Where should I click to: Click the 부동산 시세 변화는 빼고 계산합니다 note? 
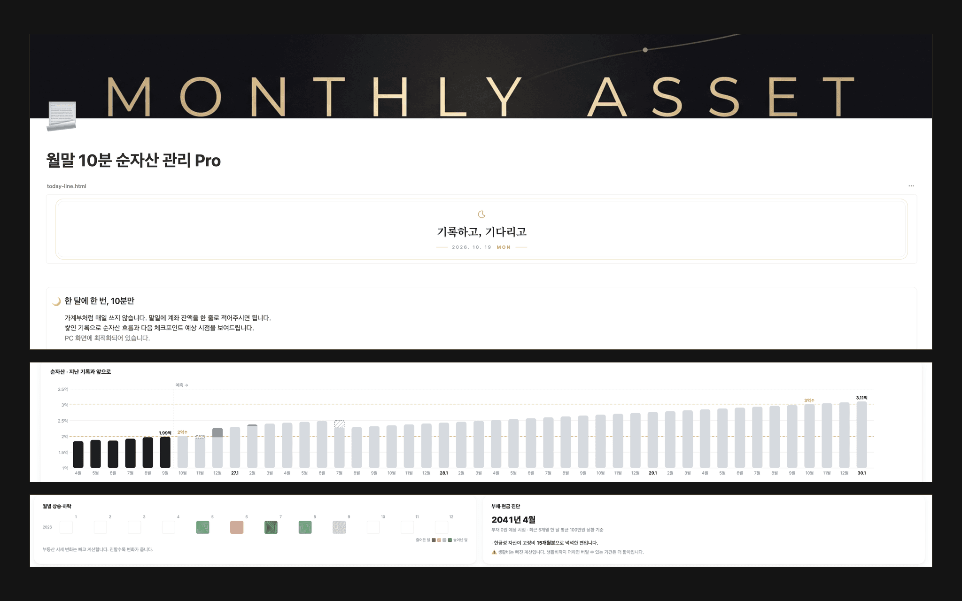coord(98,549)
